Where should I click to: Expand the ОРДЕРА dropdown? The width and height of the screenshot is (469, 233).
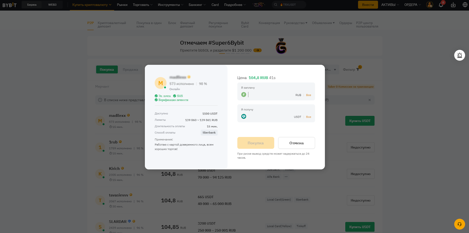(x=412, y=5)
